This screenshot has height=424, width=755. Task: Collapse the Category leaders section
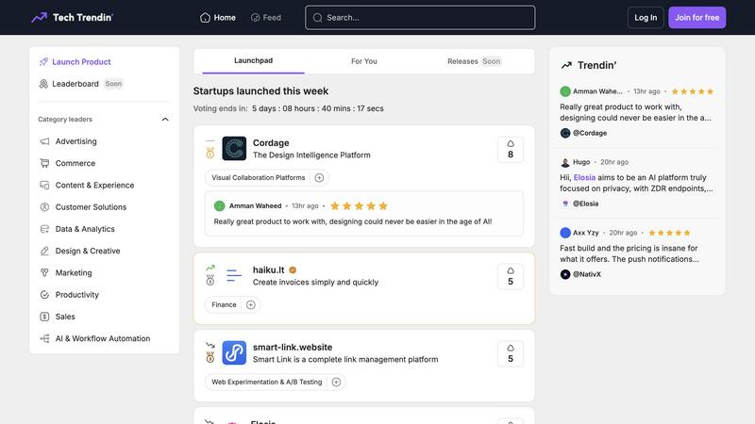tap(165, 120)
